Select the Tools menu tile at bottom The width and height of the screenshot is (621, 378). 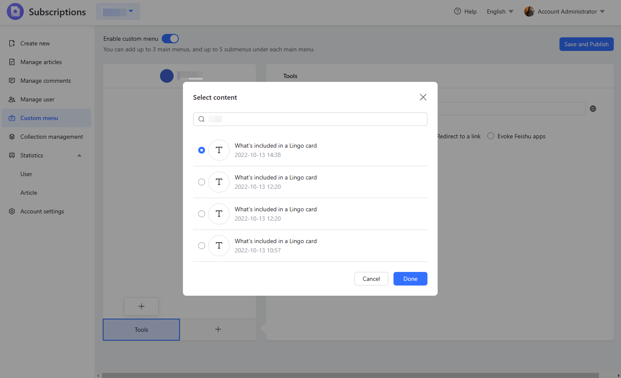tap(141, 329)
